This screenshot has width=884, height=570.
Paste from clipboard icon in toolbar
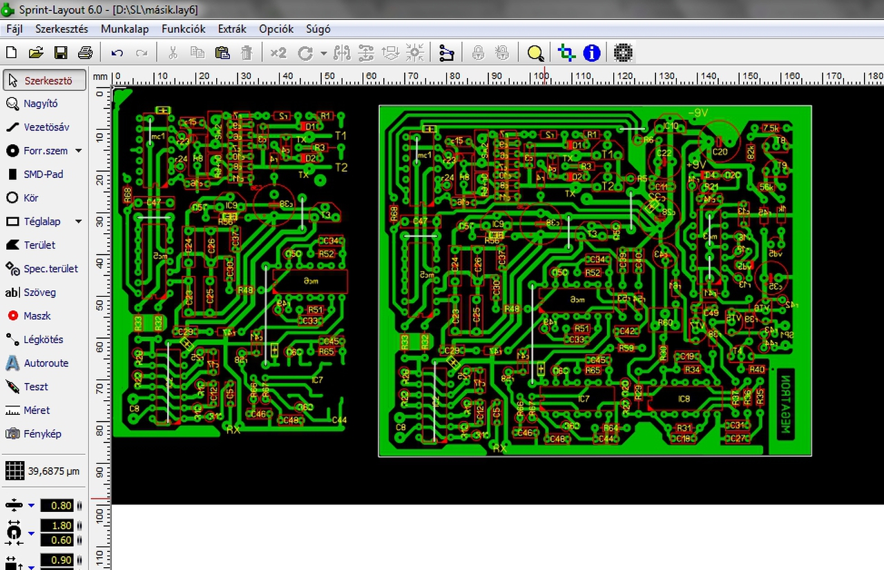pos(222,52)
